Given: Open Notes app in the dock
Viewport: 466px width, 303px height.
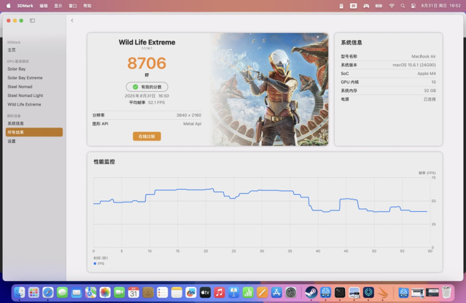Looking at the screenshot, I should point(177,293).
